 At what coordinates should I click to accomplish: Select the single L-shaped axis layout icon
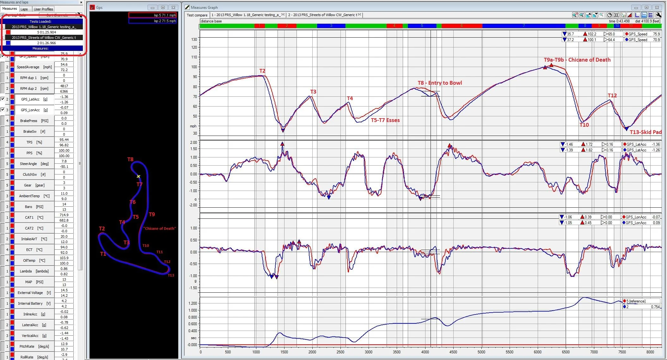[637, 15]
